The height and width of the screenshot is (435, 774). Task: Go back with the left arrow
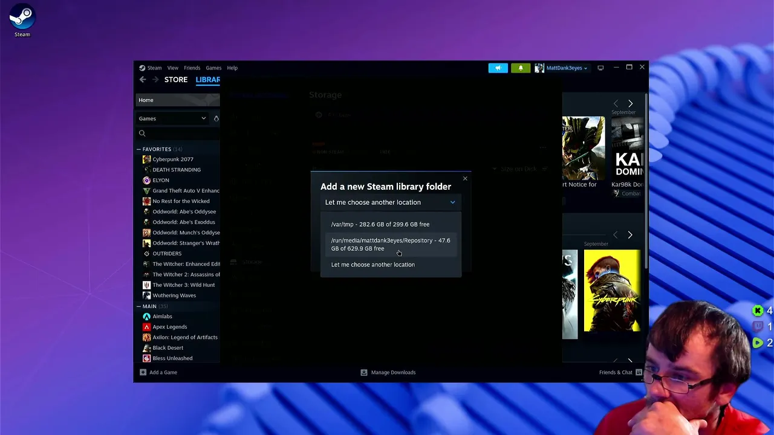143,80
